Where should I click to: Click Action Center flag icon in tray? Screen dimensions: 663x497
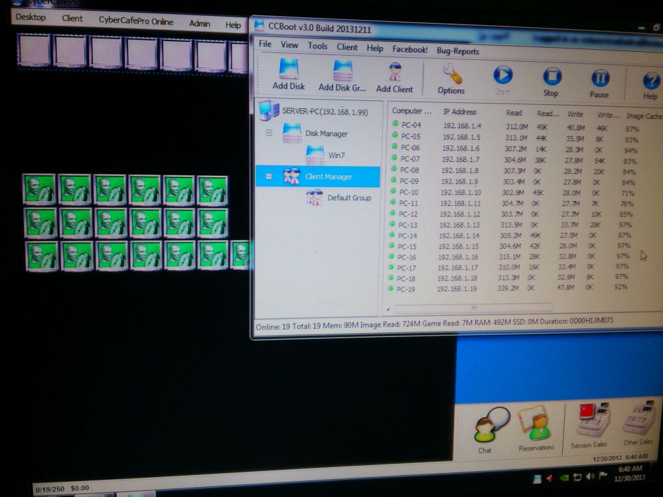603,476
